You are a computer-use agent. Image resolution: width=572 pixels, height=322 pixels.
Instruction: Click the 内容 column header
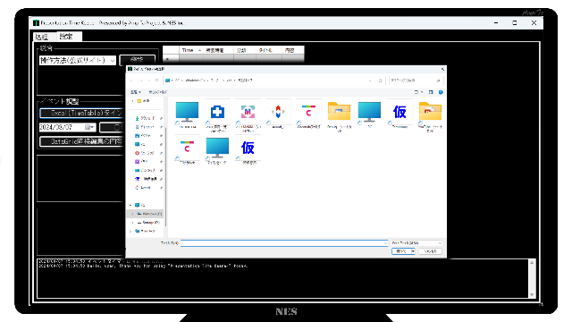[292, 50]
